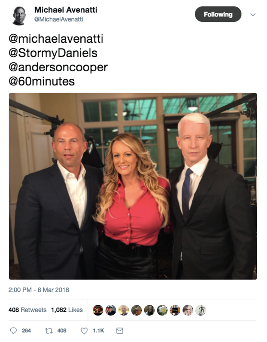Open the last liker's avatar in row

pos(201,310)
